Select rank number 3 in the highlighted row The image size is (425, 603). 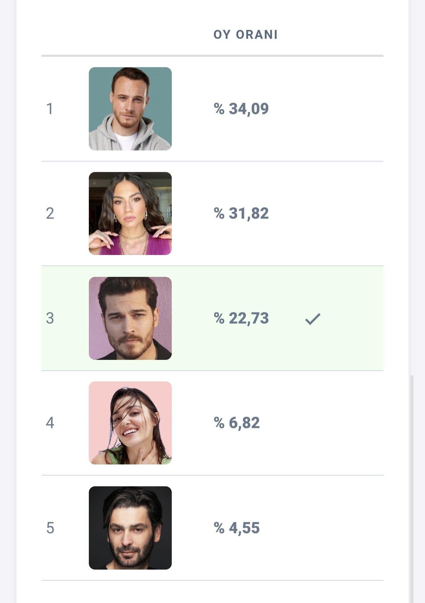50,318
